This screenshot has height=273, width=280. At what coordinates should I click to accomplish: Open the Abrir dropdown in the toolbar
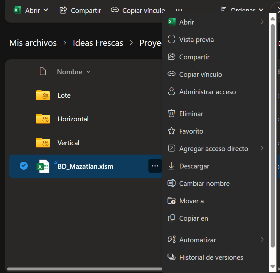(46, 10)
